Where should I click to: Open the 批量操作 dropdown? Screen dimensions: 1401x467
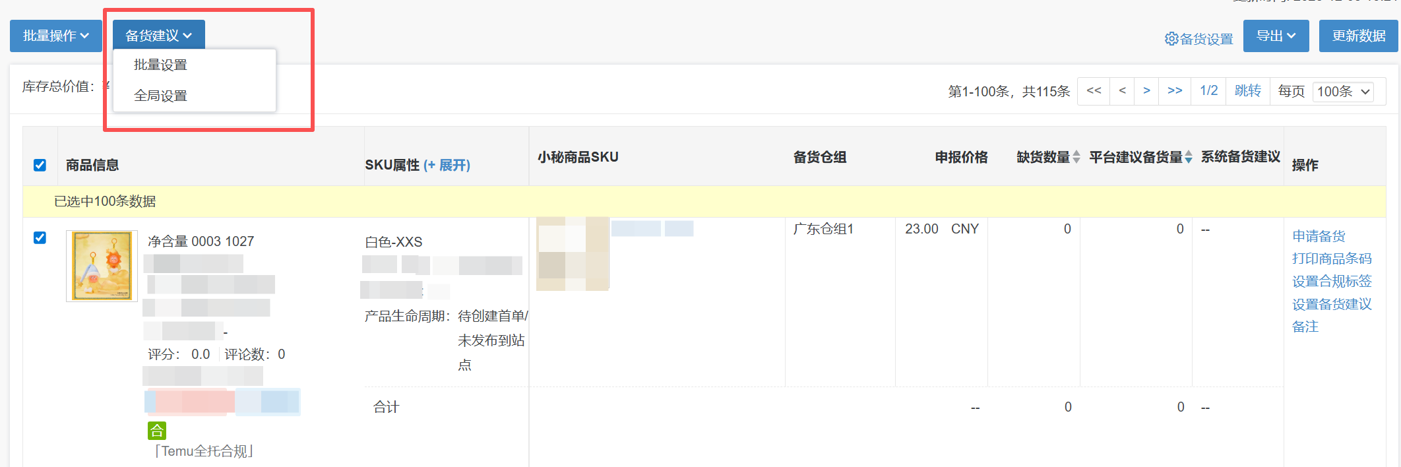[55, 36]
